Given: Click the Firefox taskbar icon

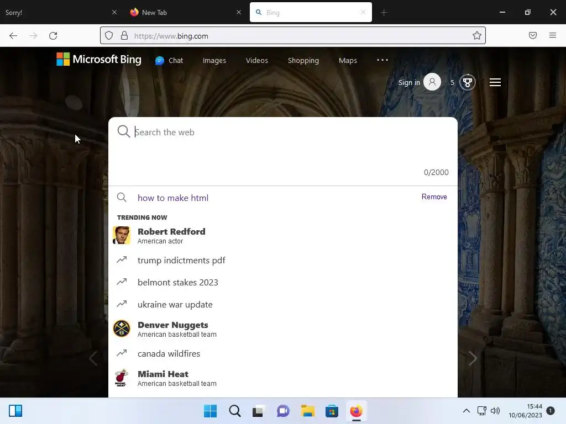Looking at the screenshot, I should tap(357, 411).
